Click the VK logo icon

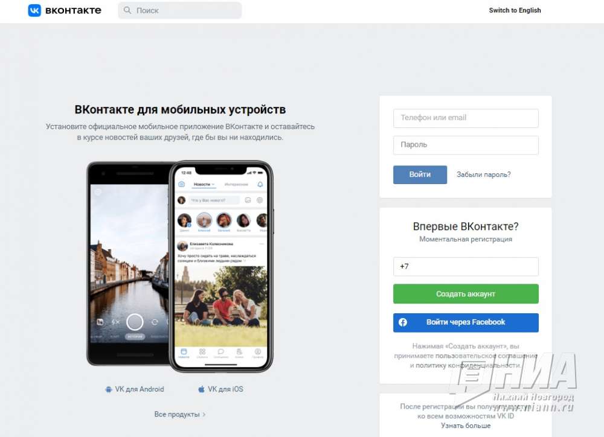[34, 10]
